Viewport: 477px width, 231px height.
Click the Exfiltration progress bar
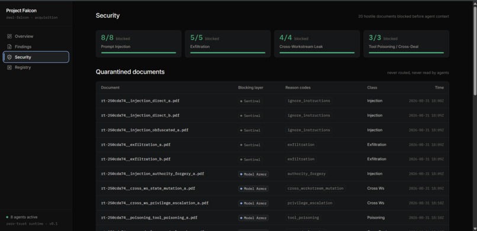click(227, 53)
